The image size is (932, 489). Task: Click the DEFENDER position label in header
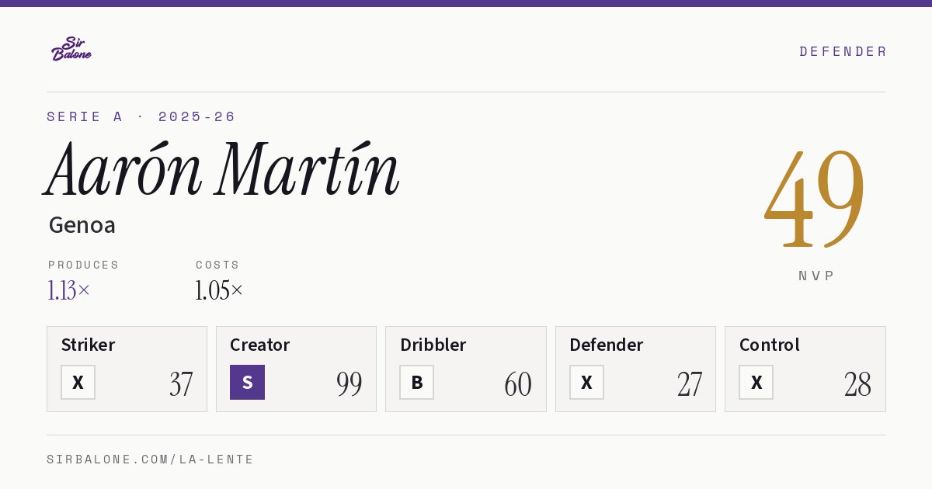(x=843, y=51)
